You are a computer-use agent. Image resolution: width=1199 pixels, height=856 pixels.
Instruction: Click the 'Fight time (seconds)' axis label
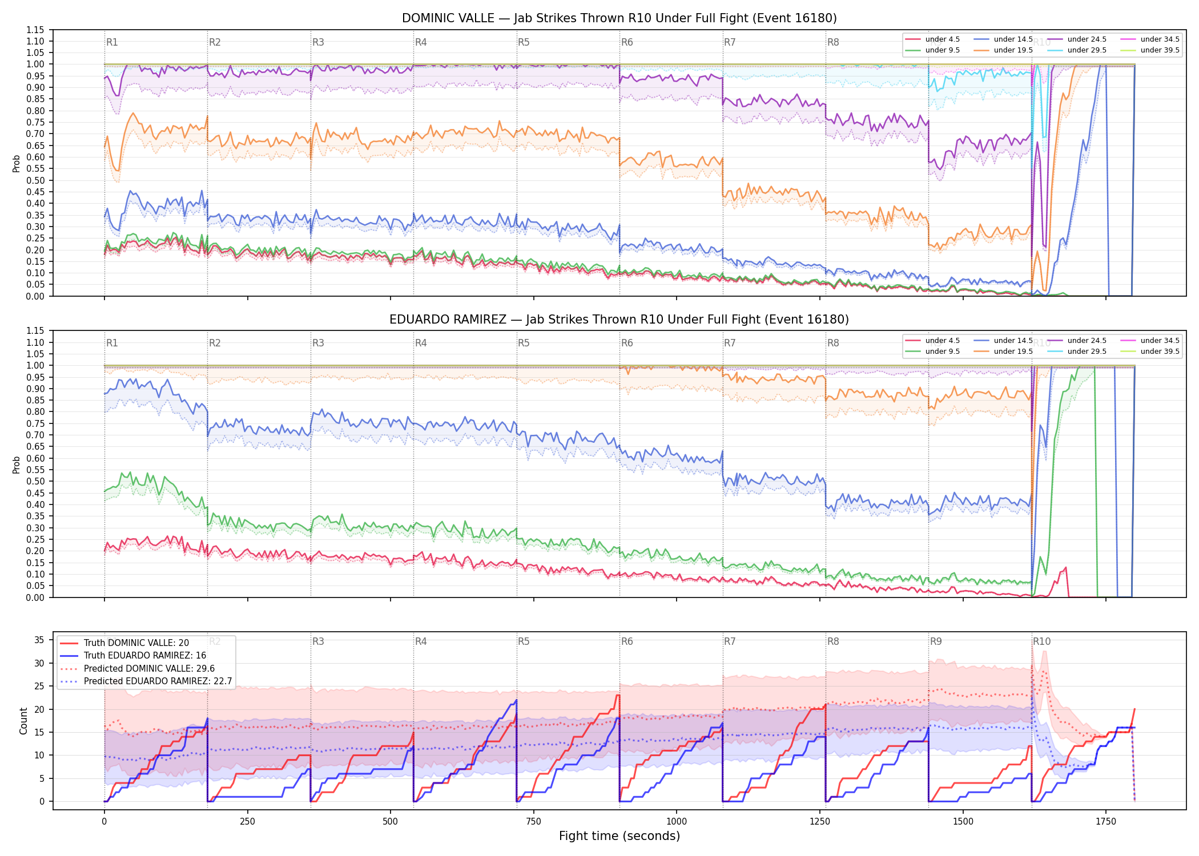pyautogui.click(x=619, y=836)
